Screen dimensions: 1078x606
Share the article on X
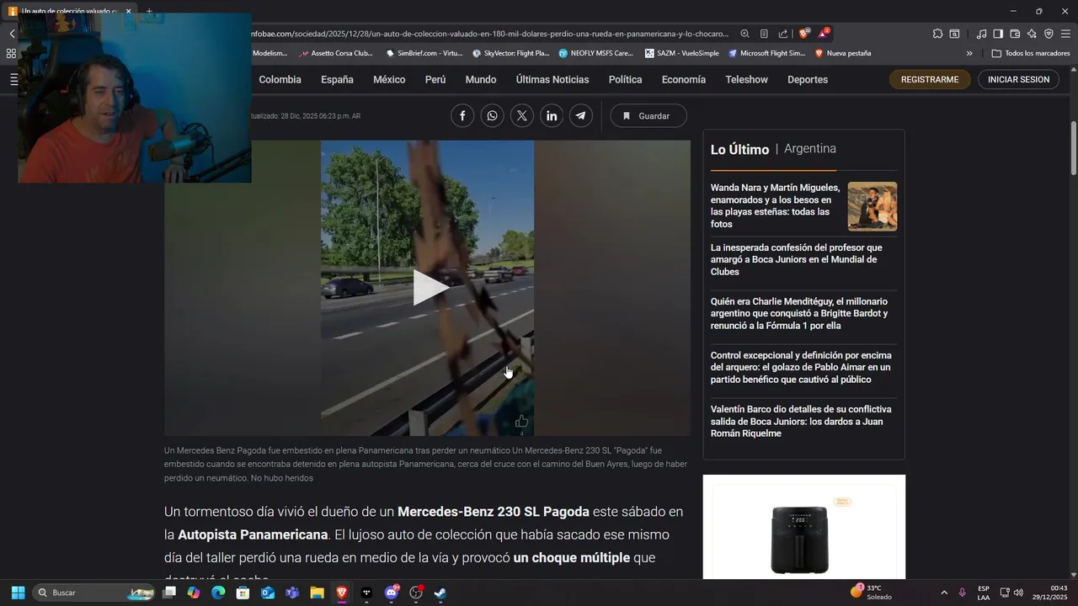pyautogui.click(x=522, y=116)
